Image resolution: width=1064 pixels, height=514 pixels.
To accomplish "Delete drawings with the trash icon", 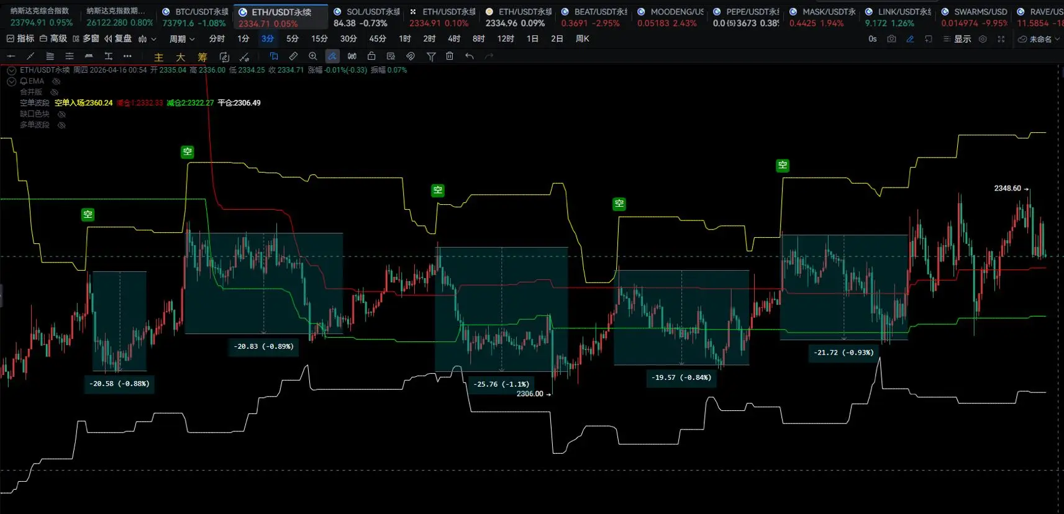I will [x=450, y=56].
